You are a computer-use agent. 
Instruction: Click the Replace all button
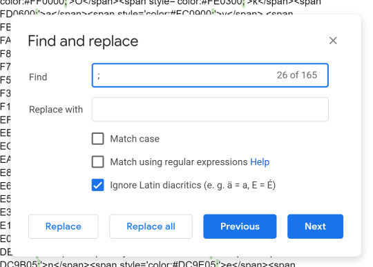(x=151, y=226)
